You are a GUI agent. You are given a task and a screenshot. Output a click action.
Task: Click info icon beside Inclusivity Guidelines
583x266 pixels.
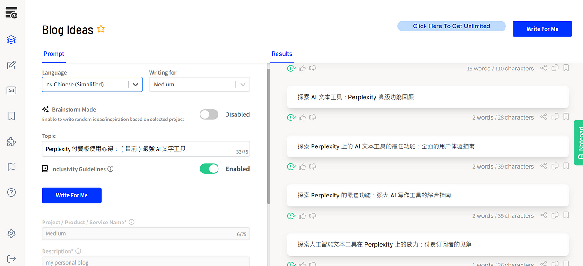[x=110, y=169]
